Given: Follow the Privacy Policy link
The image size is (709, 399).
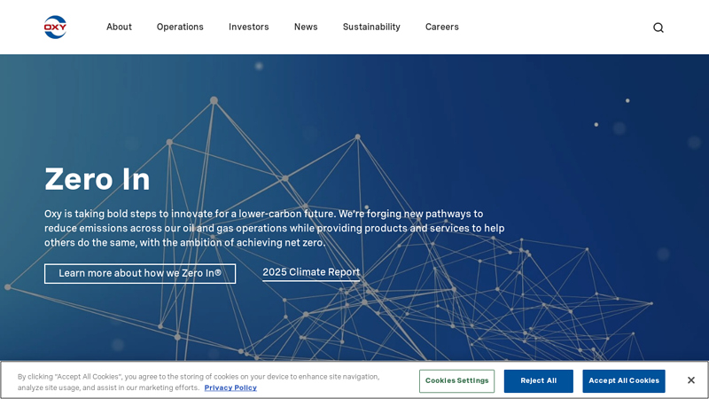Looking at the screenshot, I should click(x=230, y=387).
